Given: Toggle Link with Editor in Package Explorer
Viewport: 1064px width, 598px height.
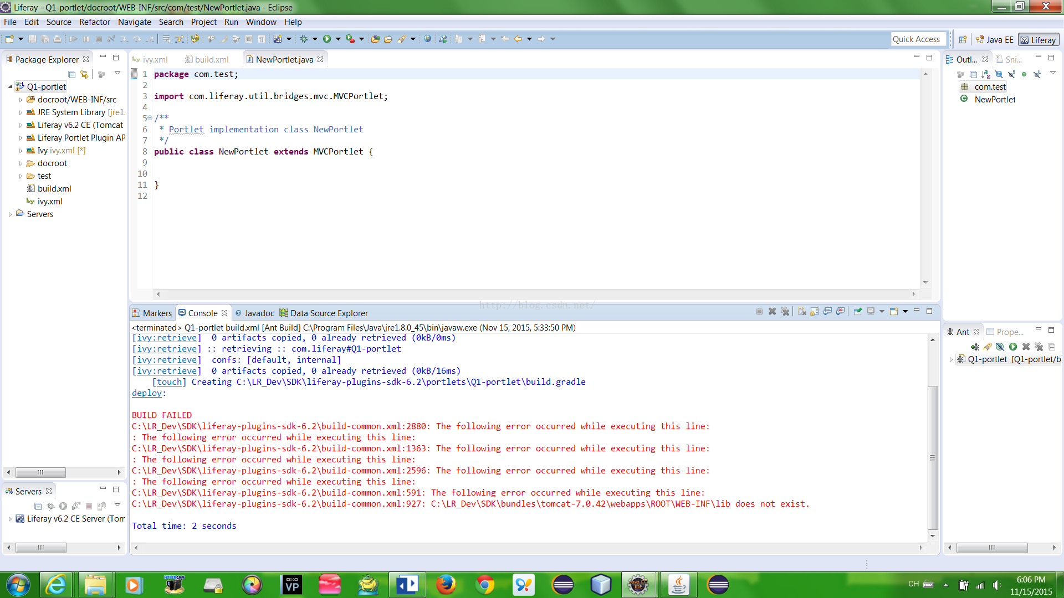Looking at the screenshot, I should pyautogui.click(x=84, y=74).
